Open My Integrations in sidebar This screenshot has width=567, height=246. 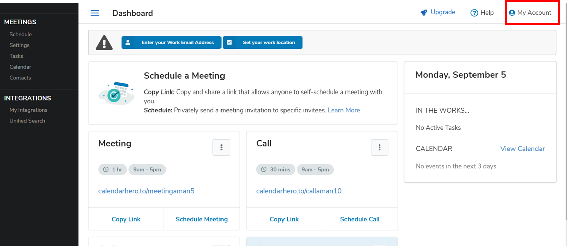(x=28, y=110)
